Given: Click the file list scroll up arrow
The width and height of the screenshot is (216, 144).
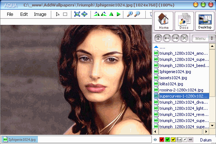Looking at the screenshot, I should (x=212, y=46).
